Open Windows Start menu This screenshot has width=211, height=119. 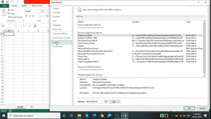[4, 116]
